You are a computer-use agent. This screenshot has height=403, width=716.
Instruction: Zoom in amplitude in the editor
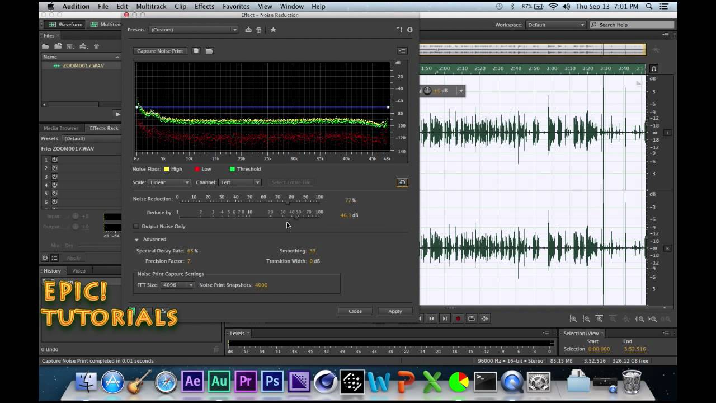pos(573,318)
